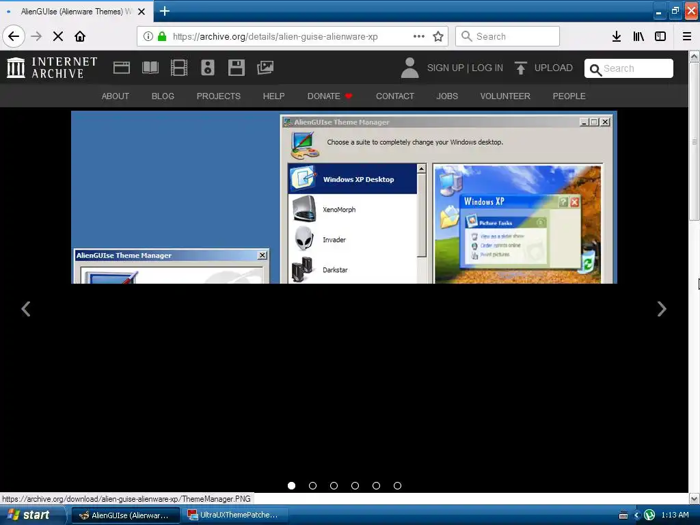Click the uTorrent tray icon
The width and height of the screenshot is (700, 525).
649,515
